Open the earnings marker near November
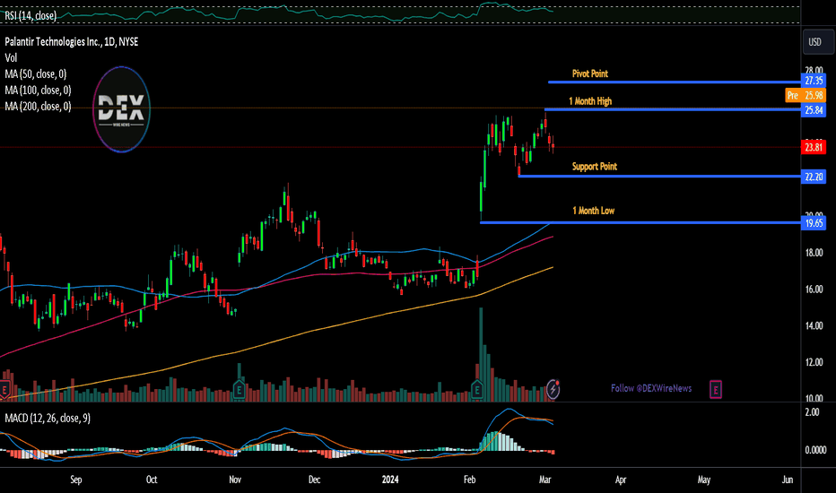The height and width of the screenshot is (493, 836). coord(239,390)
